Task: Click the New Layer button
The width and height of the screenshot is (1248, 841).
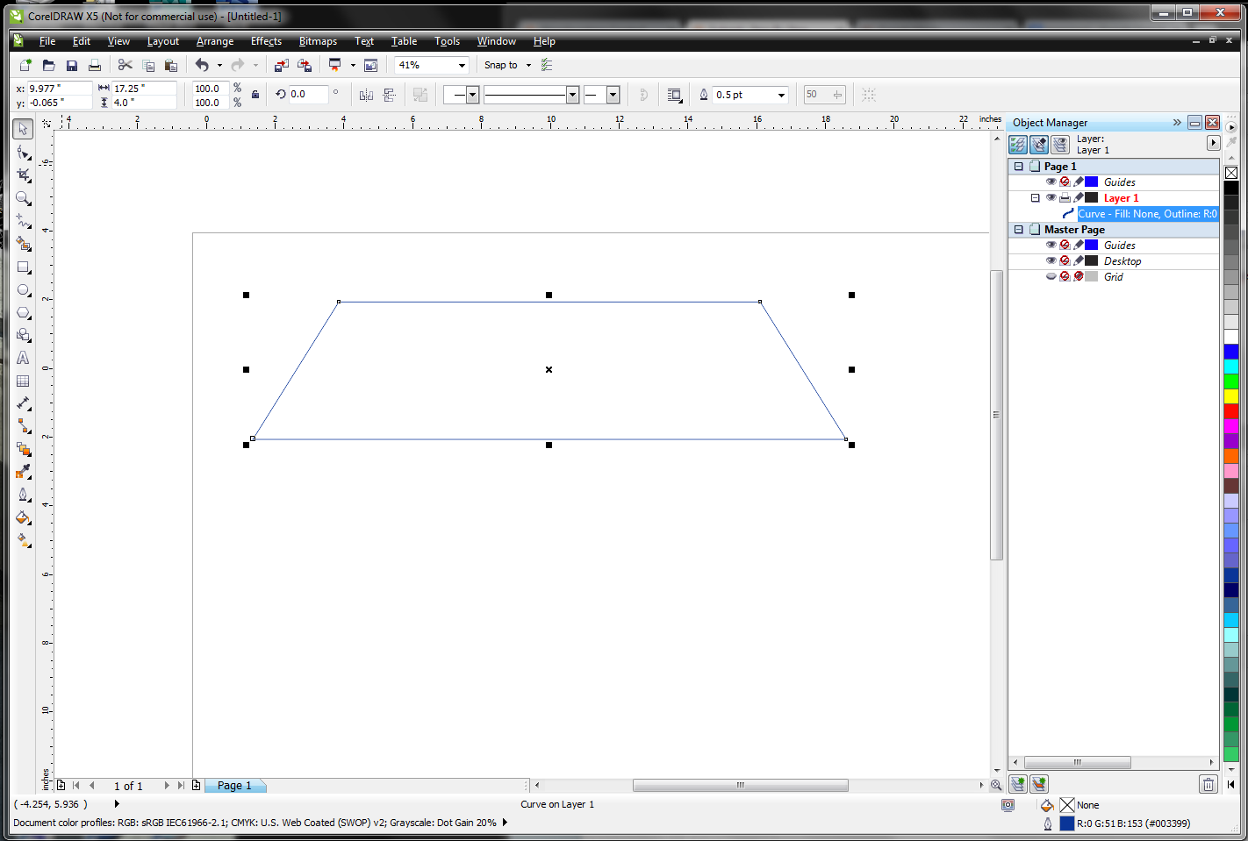Action: 1018,784
